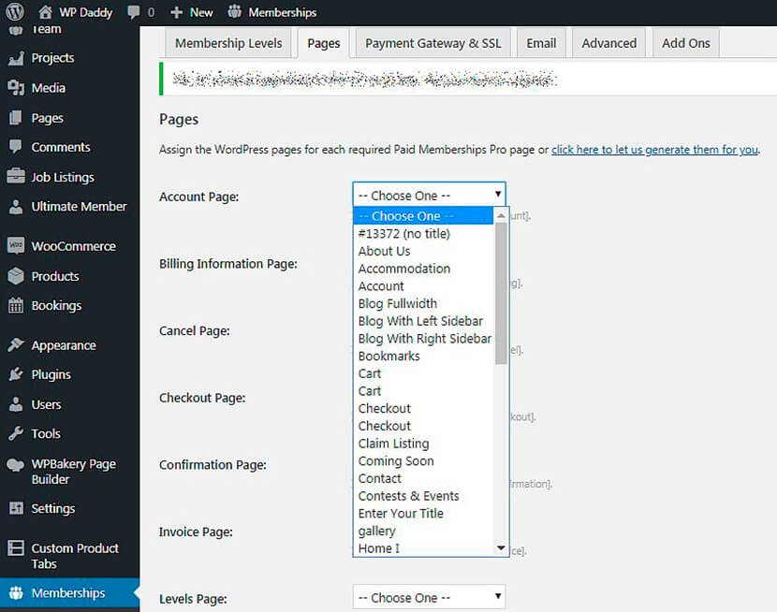
Task: Click the Products box icon
Action: click(16, 276)
